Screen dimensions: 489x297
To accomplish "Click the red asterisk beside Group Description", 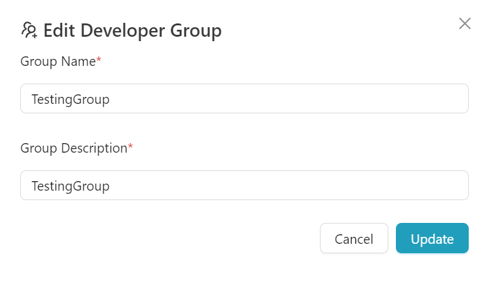I will (x=130, y=147).
